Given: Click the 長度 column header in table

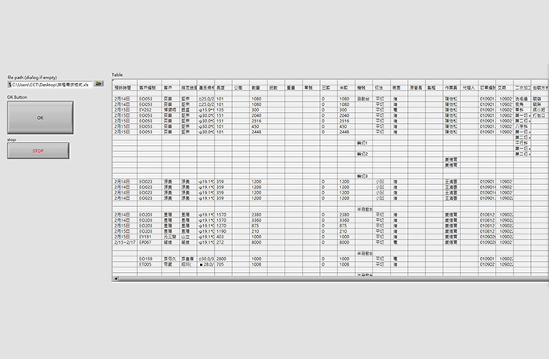Looking at the screenshot, I should tap(223, 88).
